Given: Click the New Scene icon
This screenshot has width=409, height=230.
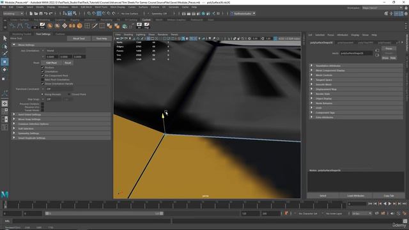Looking at the screenshot, I should coord(31,13).
